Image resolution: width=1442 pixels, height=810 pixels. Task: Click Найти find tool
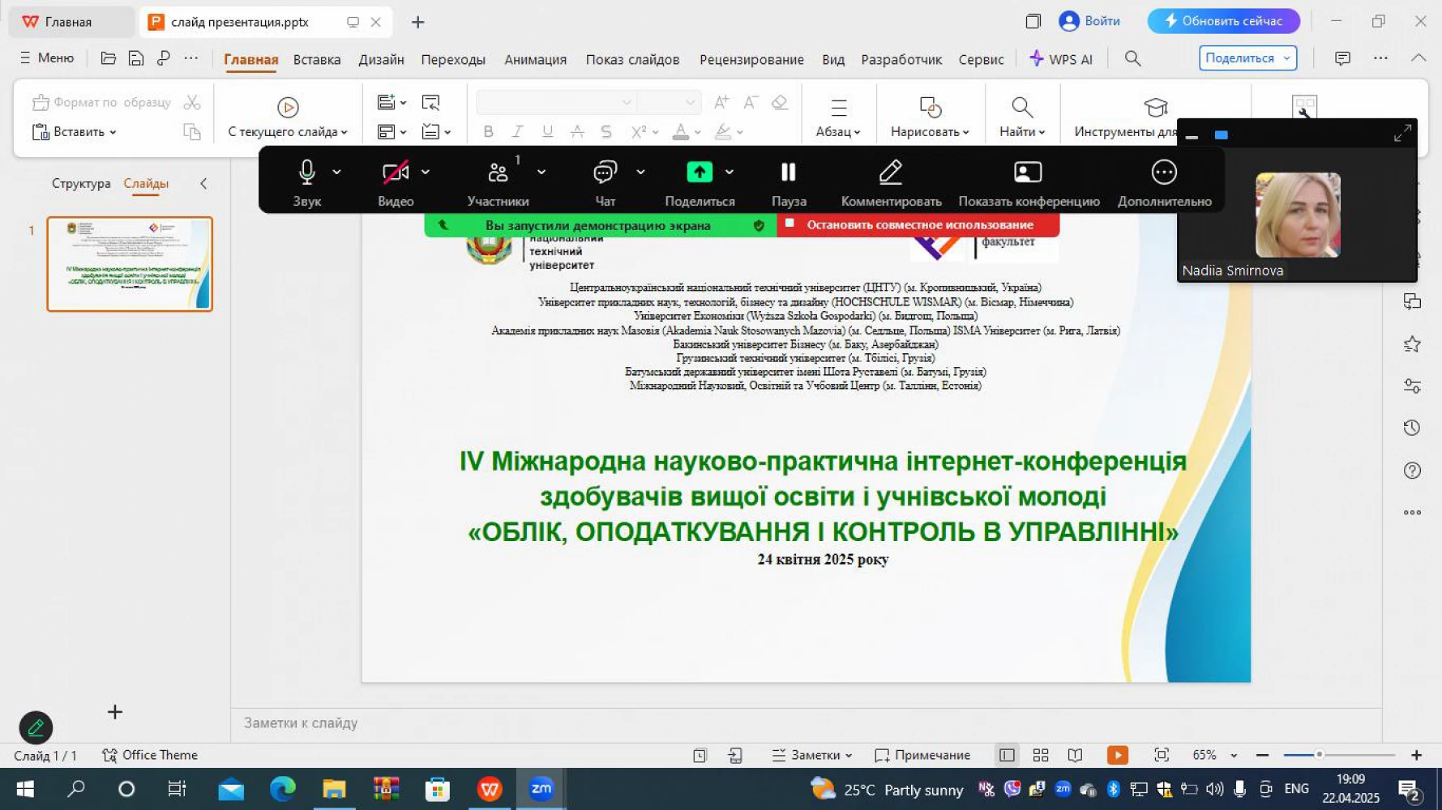pos(1021,117)
